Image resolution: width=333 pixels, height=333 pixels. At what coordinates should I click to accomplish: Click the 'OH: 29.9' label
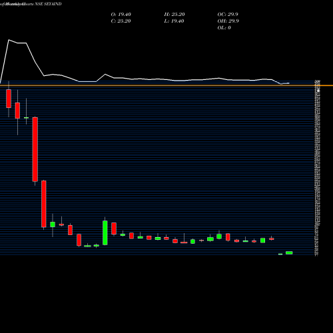click(x=228, y=21)
